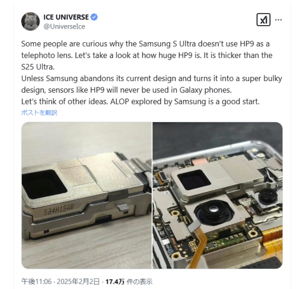Screen dimensions: 299x289
Task: Click the 2025年2月2日 date
Action: (78, 281)
